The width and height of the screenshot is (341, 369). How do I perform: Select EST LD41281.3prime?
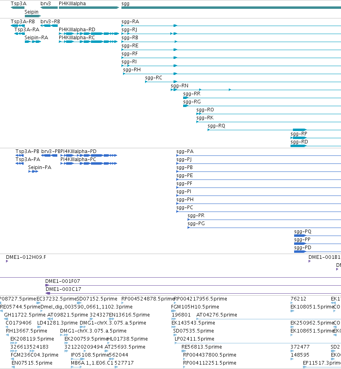tap(57, 323)
